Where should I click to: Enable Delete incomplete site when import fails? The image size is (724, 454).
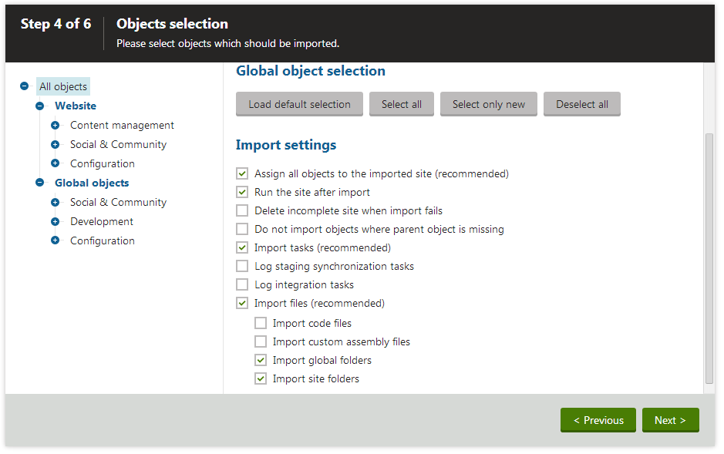tap(242, 211)
